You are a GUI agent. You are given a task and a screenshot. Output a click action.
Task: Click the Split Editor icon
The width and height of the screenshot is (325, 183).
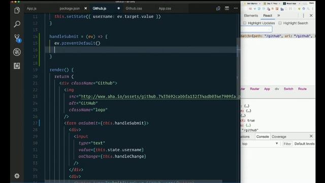pos(227,8)
